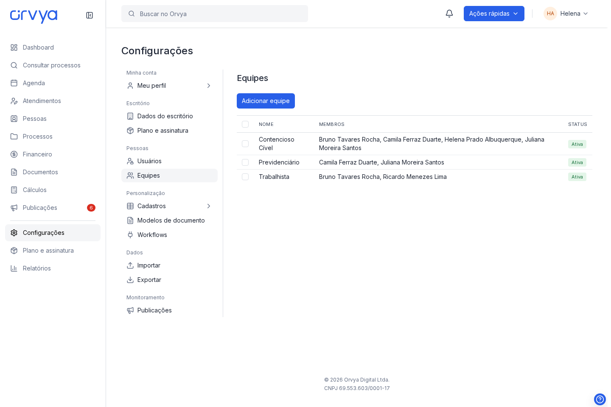The width and height of the screenshot is (611, 407).
Task: Click the Ativa status badge for Trabalhista
Action: pos(577,177)
